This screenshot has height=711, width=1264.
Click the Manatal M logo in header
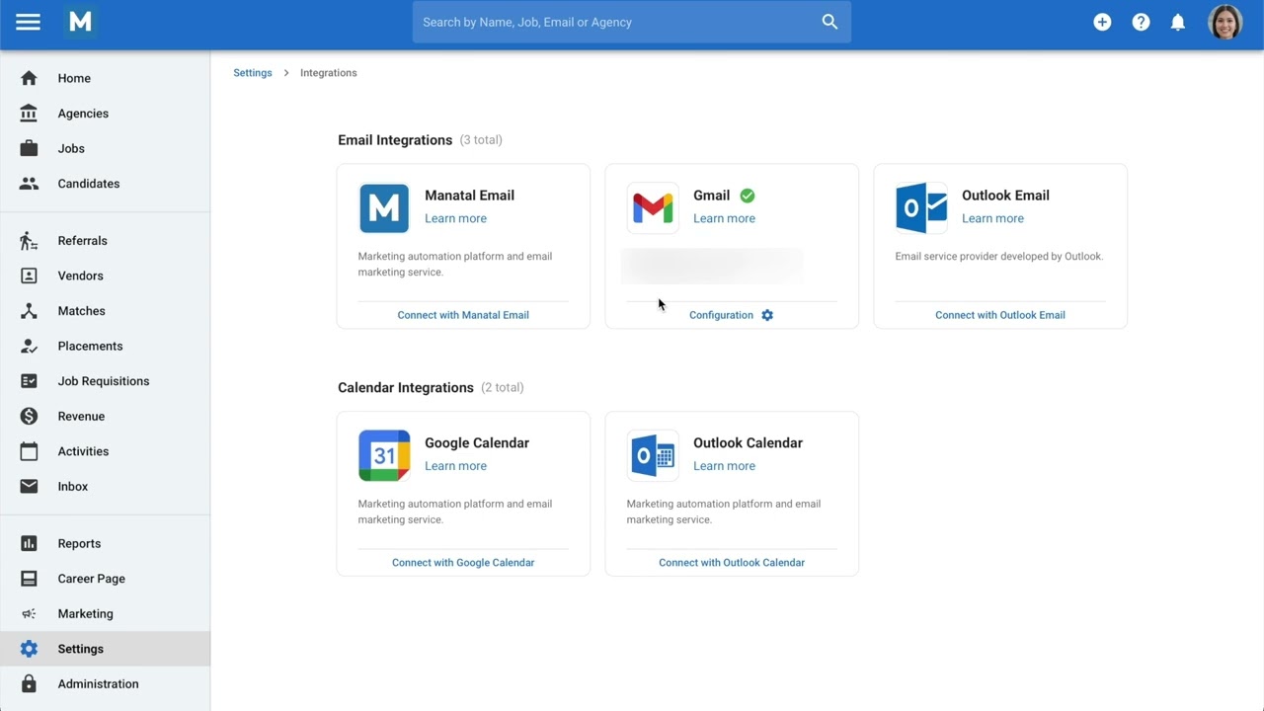[x=81, y=22]
